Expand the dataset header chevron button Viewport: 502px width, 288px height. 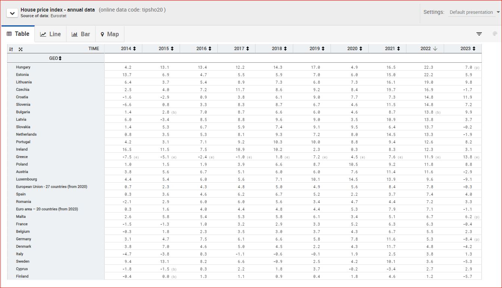point(12,13)
